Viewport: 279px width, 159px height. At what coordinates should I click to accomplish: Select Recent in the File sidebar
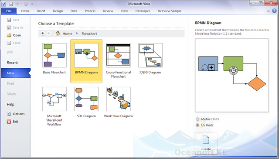12,63
